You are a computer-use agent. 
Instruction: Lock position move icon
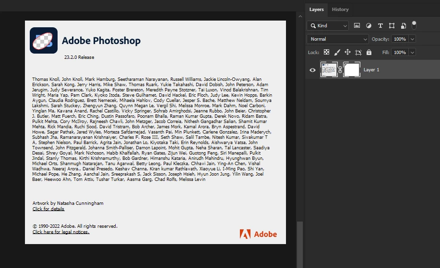[347, 52]
